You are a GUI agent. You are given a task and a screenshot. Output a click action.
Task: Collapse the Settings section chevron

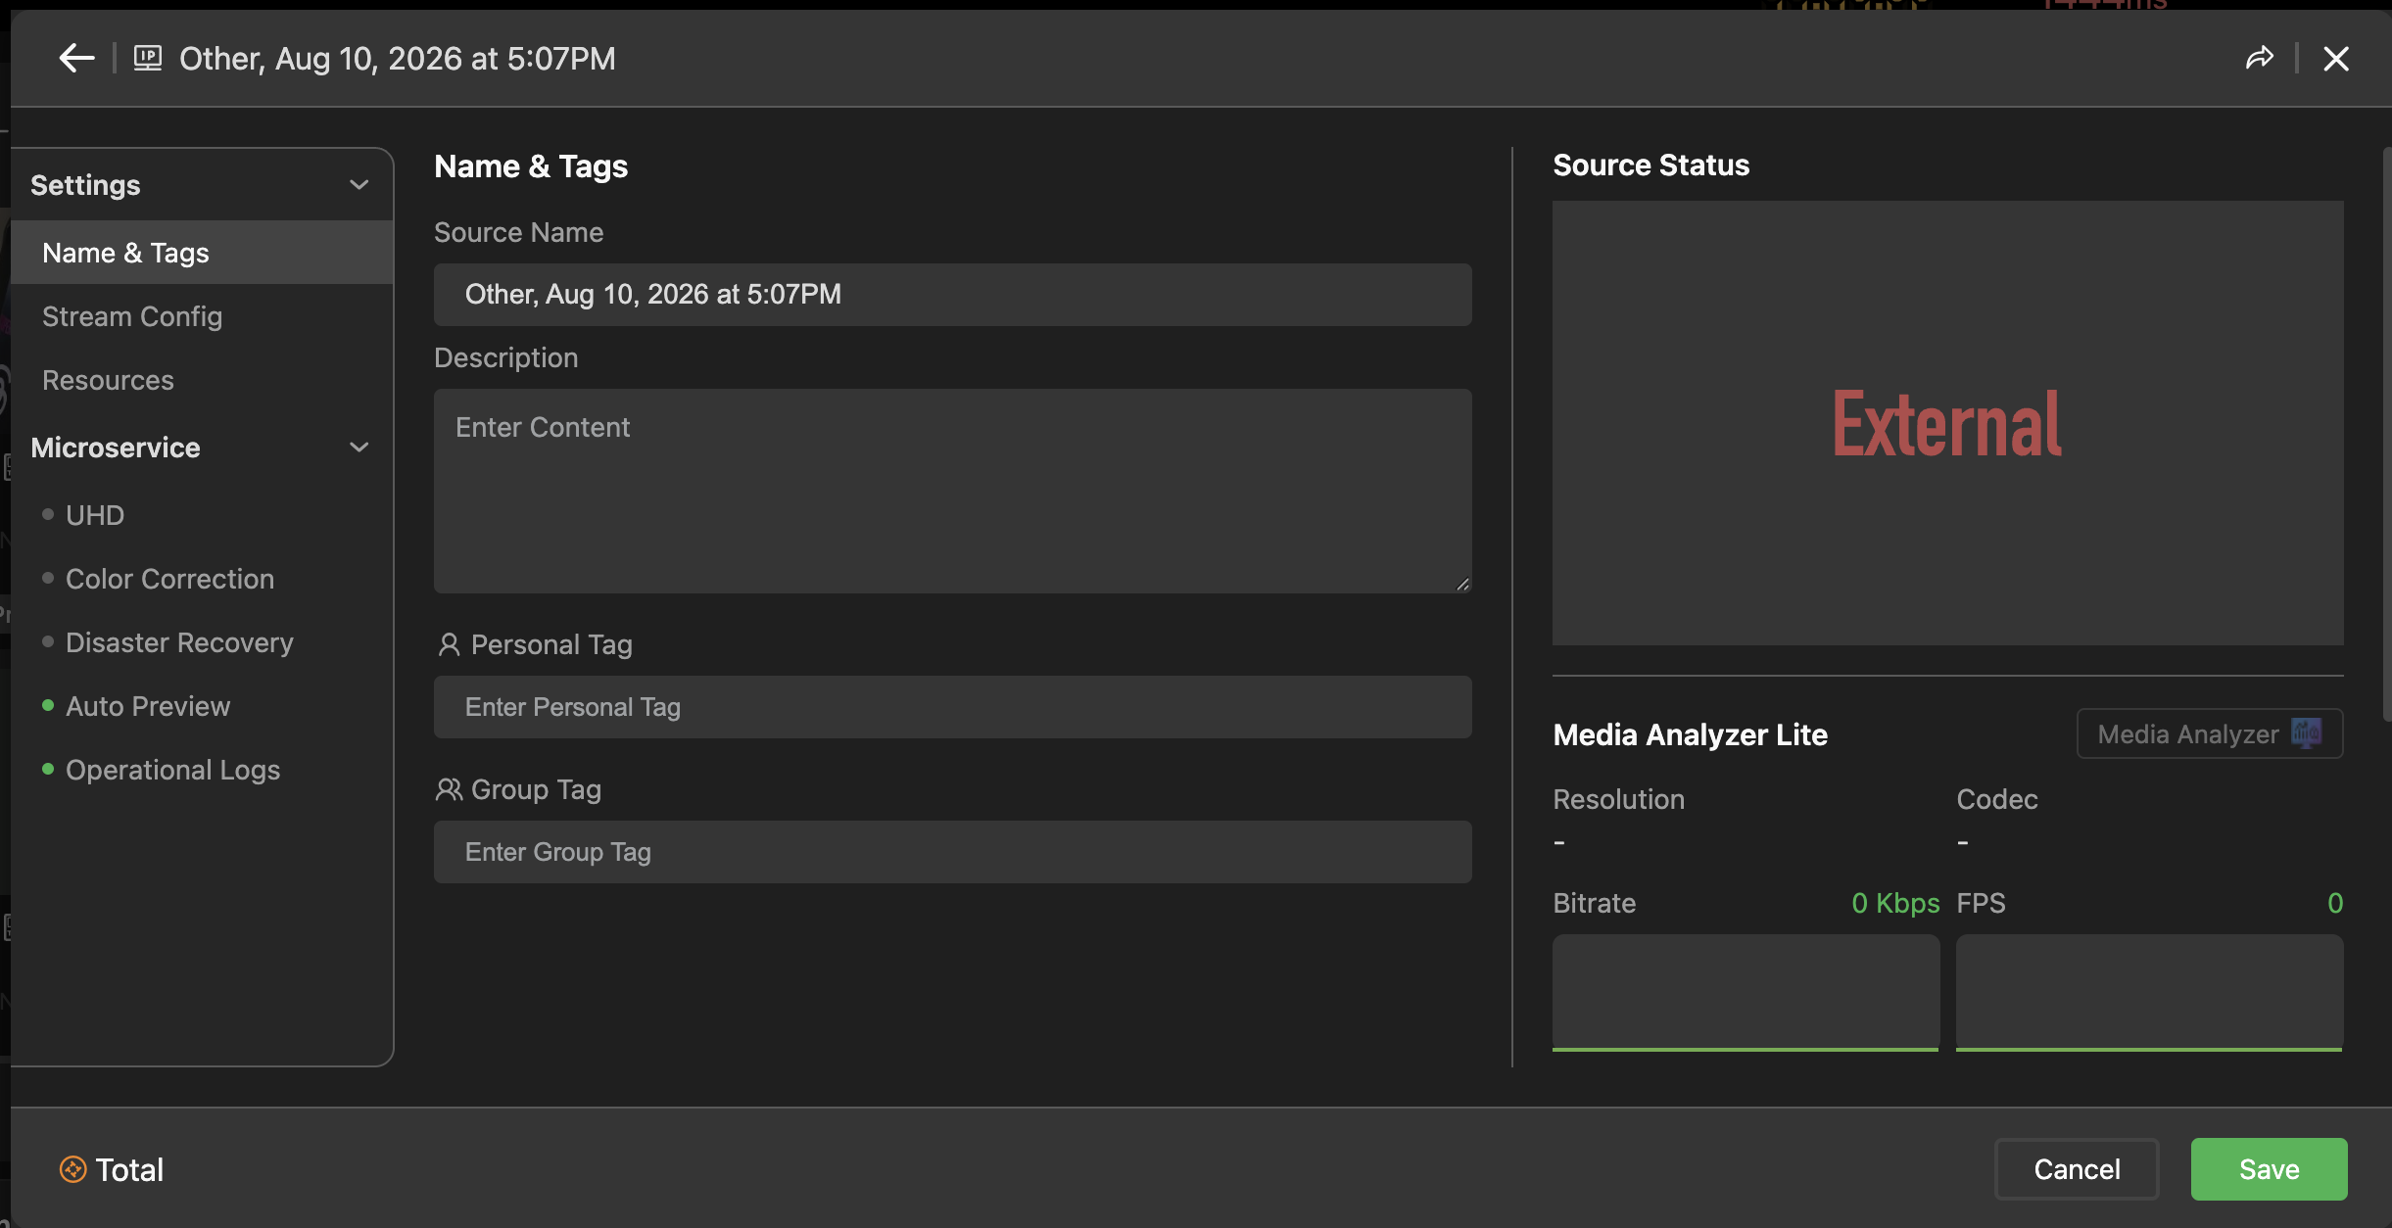click(x=359, y=184)
